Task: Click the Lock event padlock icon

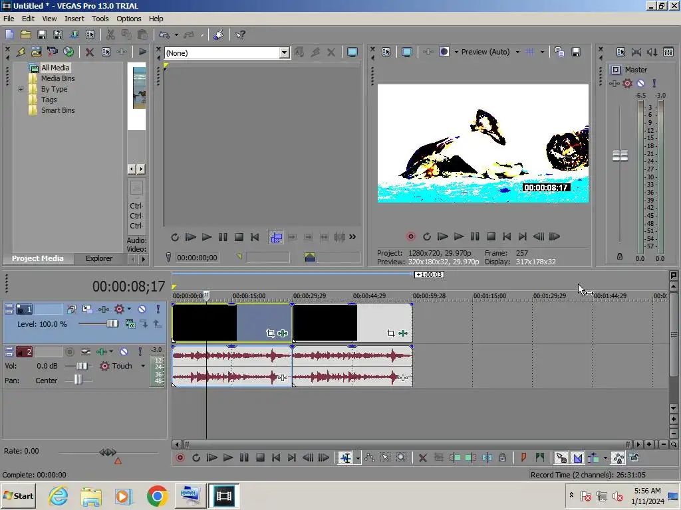Action: [503, 458]
